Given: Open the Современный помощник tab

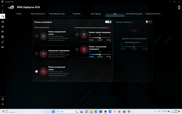Looking at the screenshot, I should 153,14.
